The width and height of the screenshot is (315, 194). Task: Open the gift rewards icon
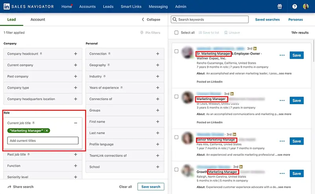click(x=280, y=6)
